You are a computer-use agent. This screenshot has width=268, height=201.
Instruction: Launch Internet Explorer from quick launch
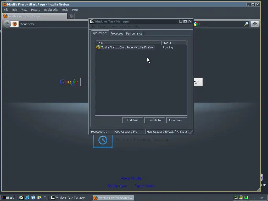[x=27, y=198]
